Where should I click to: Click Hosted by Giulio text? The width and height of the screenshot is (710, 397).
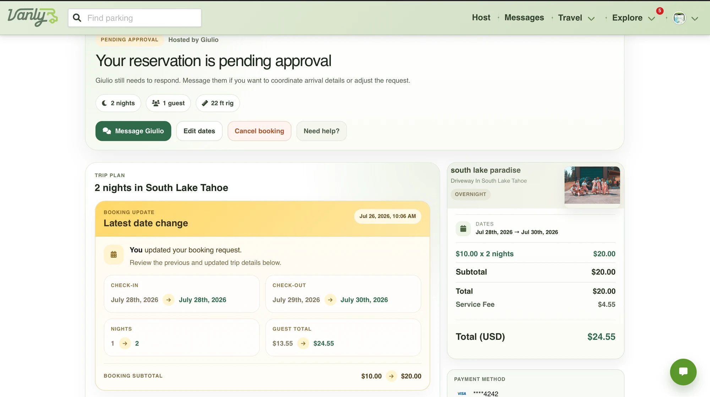tap(193, 40)
